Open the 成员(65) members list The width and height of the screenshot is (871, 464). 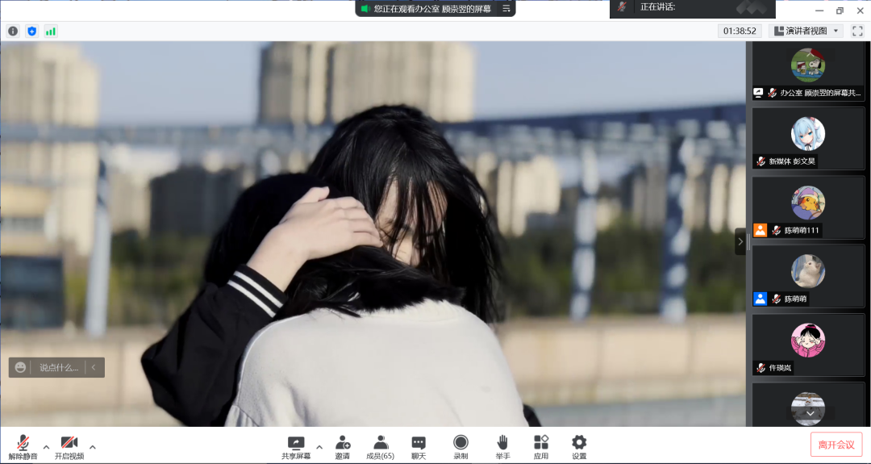click(381, 445)
